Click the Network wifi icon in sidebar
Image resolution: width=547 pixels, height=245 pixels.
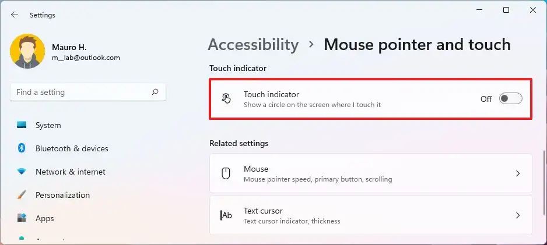[x=22, y=172]
